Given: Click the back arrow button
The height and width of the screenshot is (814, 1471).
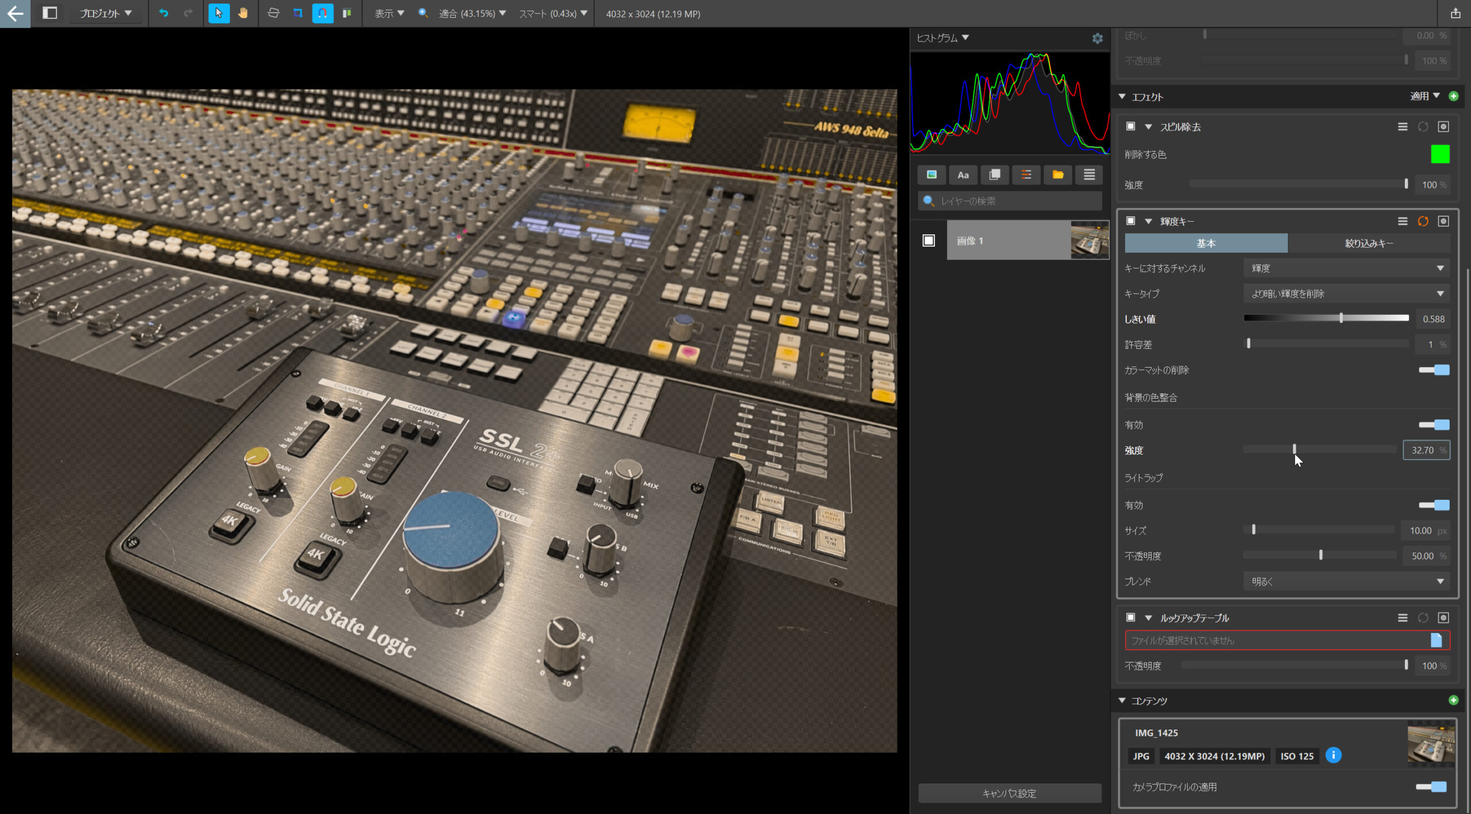Looking at the screenshot, I should pos(16,13).
